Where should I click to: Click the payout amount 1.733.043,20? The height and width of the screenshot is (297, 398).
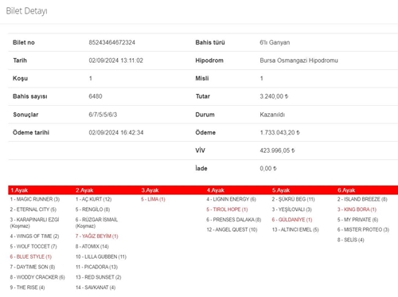point(279,132)
